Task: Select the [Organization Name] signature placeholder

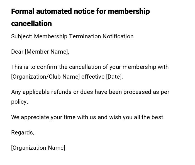Action: pyautogui.click(x=38, y=148)
